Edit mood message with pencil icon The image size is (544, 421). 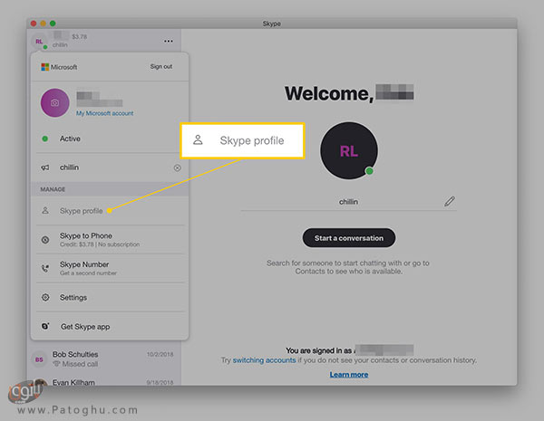(450, 201)
